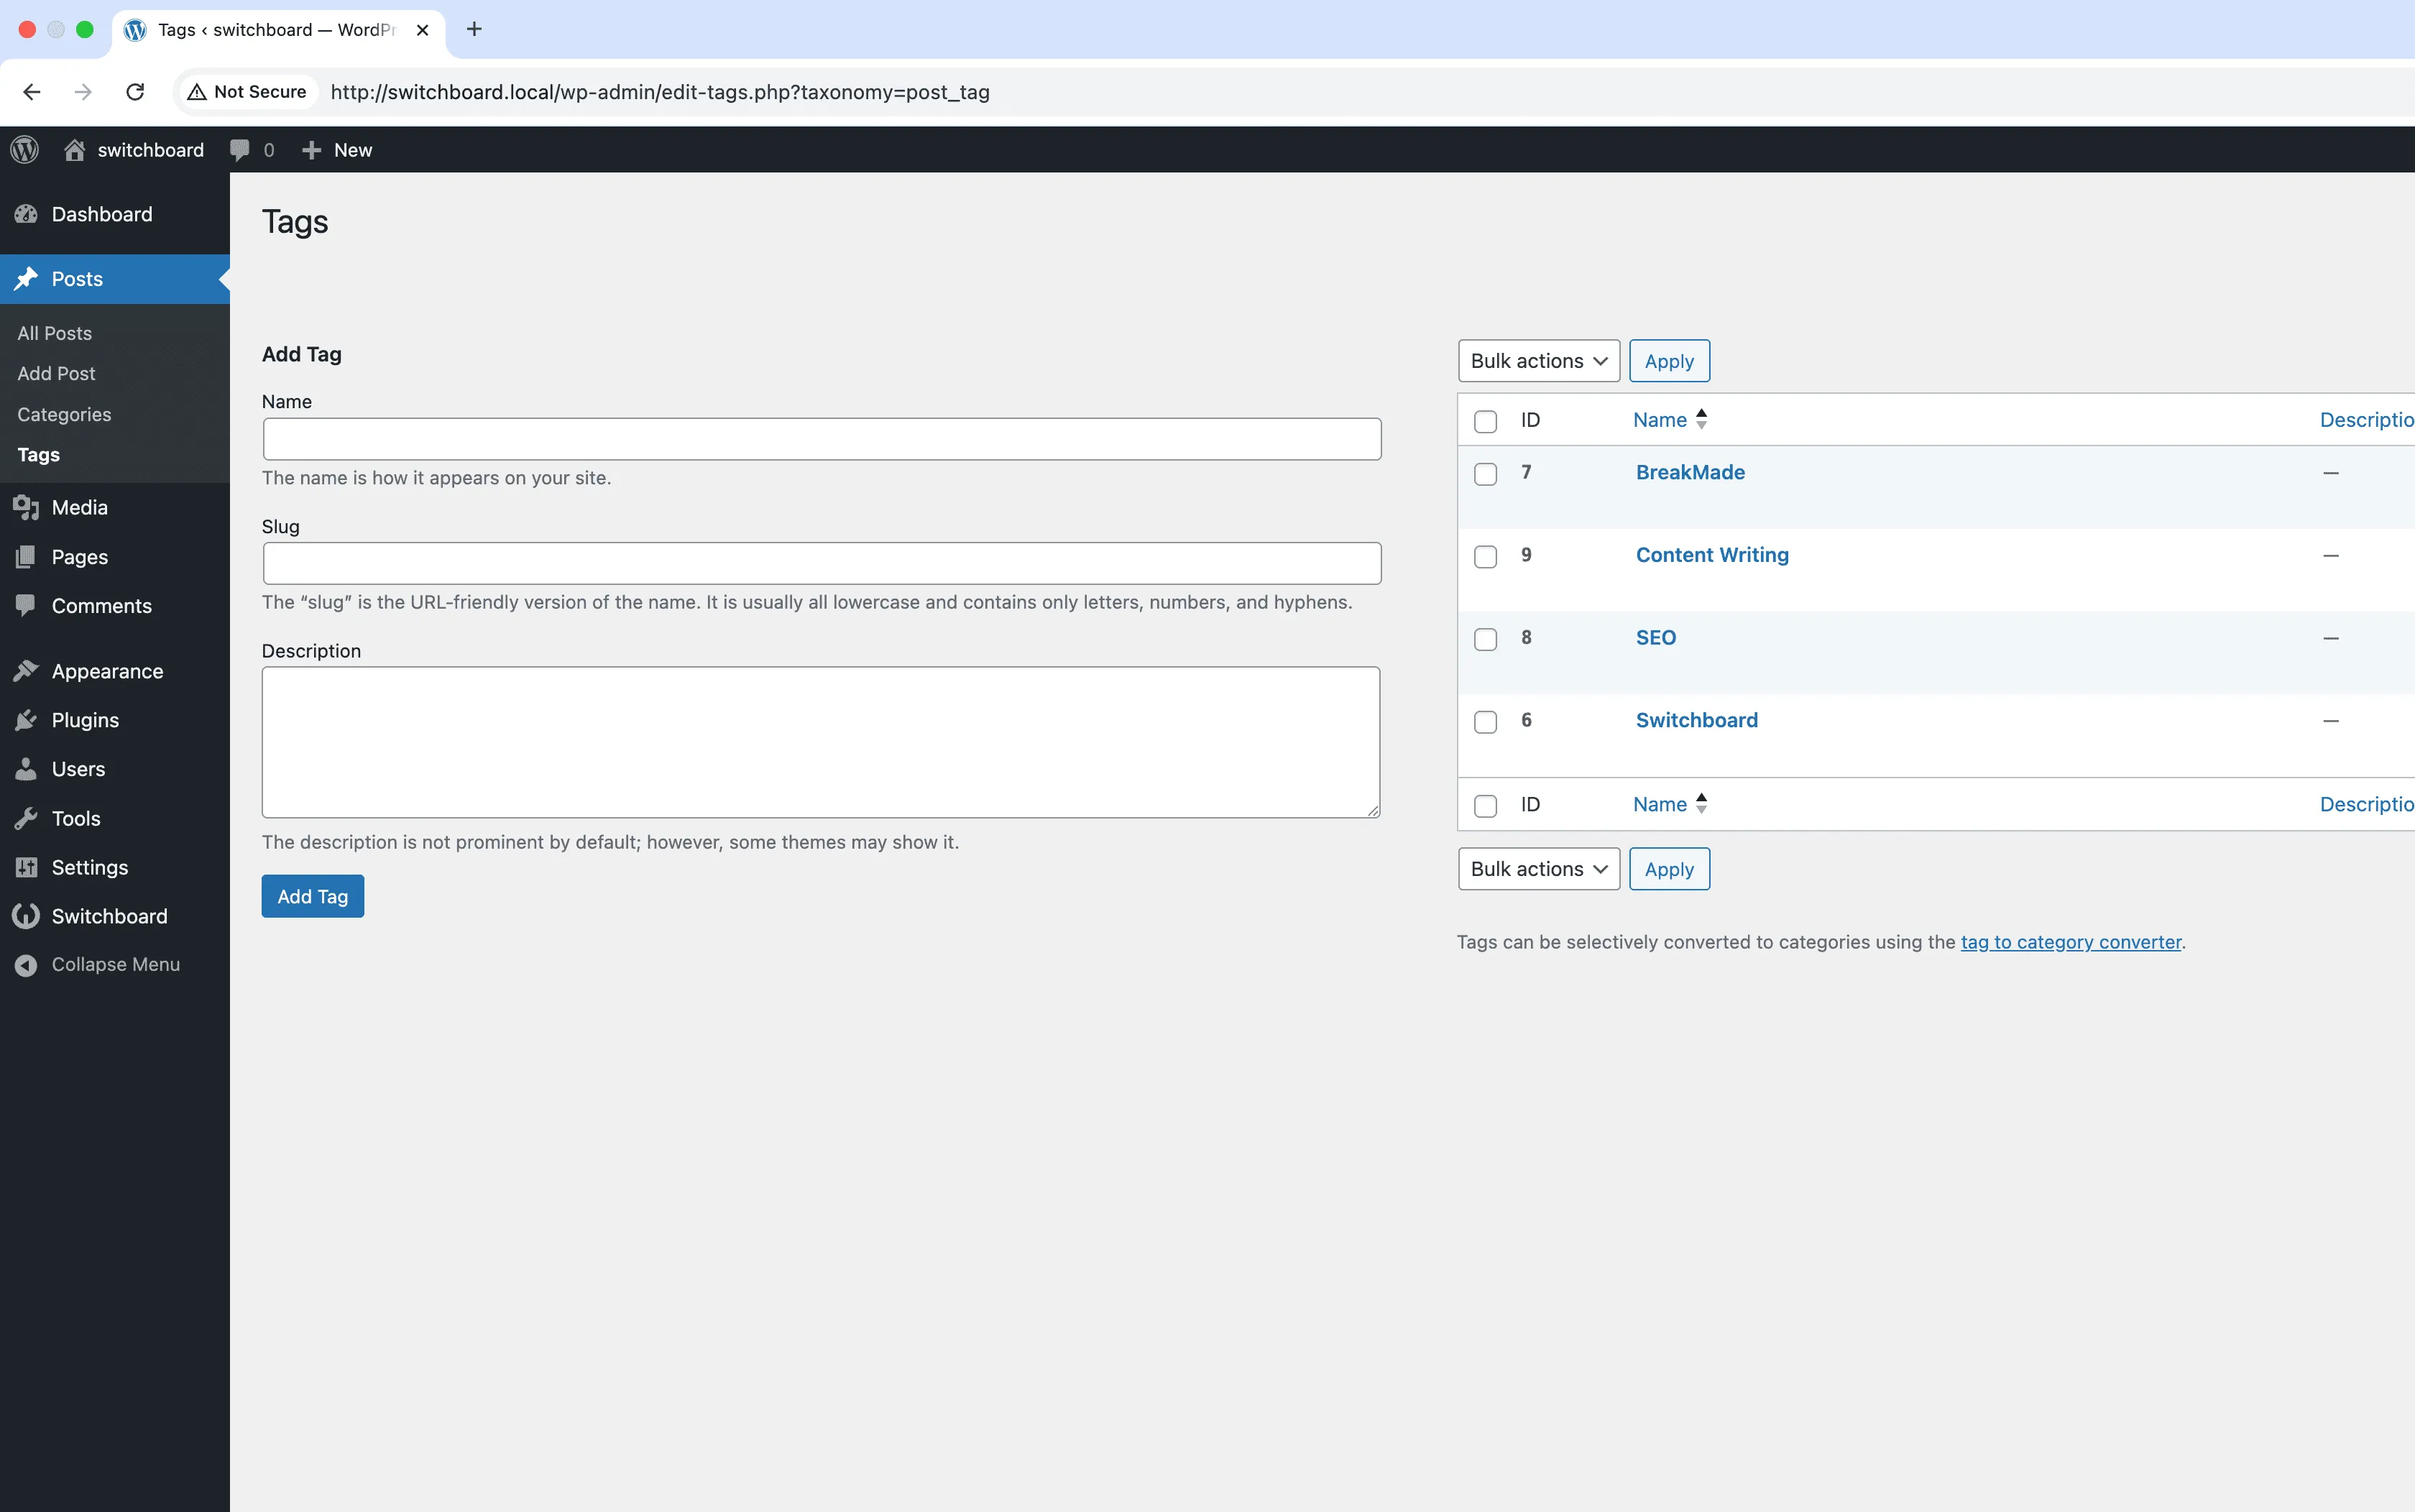Open the WordPress logo menu

click(x=24, y=149)
